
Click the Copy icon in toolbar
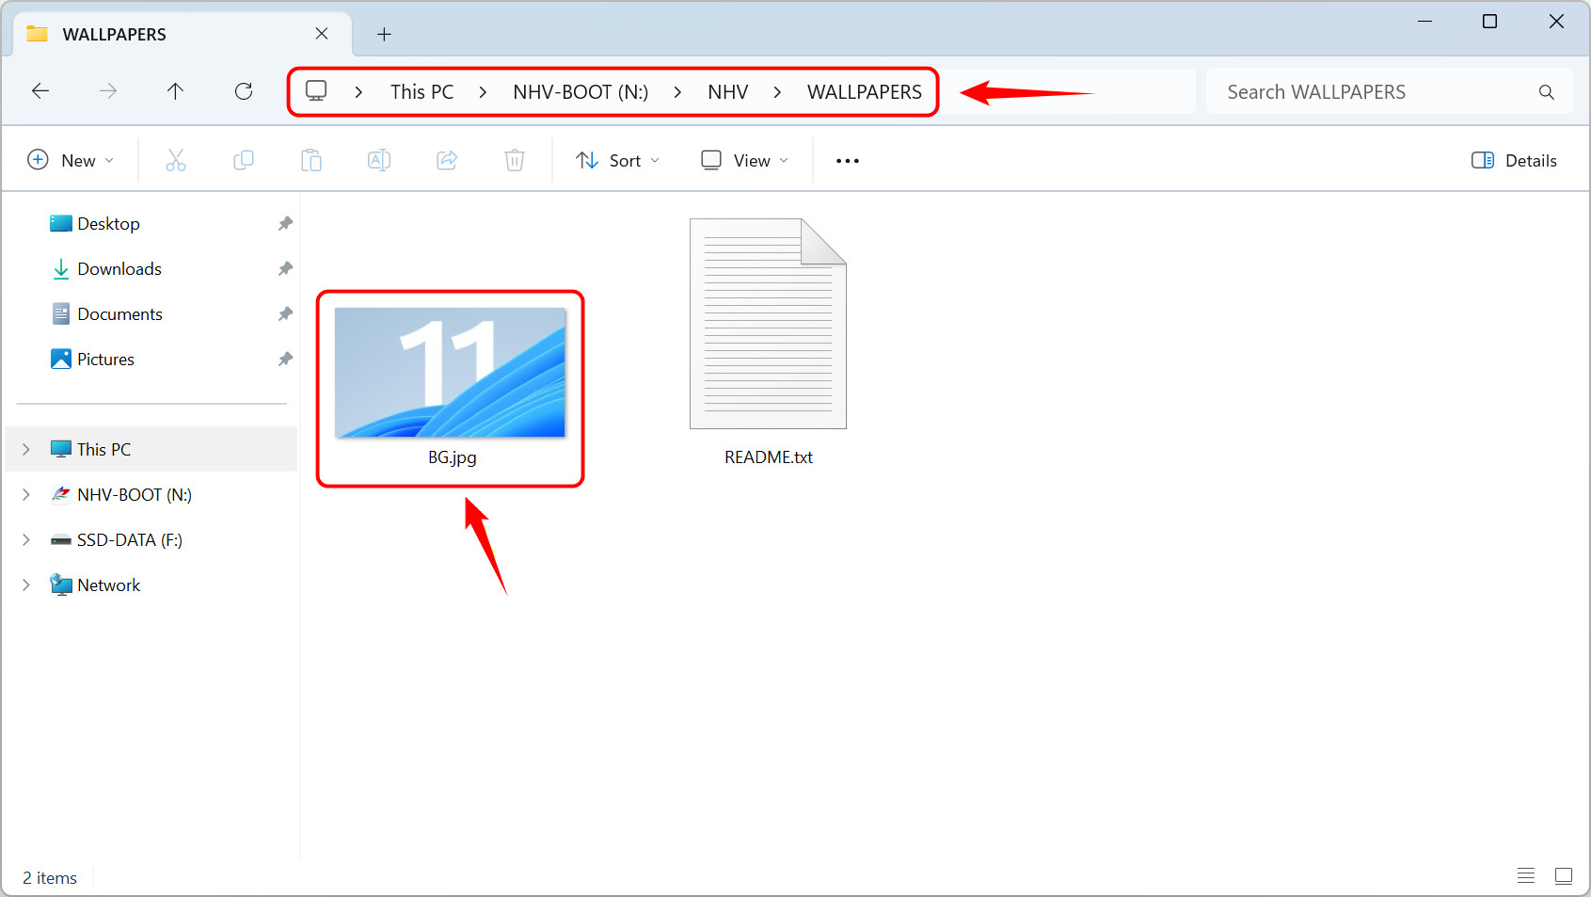click(x=244, y=161)
